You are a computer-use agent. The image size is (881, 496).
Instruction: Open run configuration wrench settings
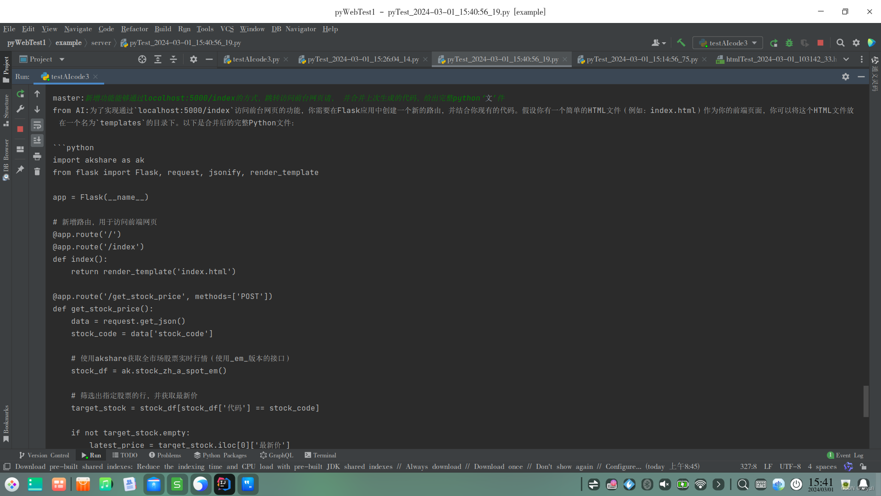point(20,109)
